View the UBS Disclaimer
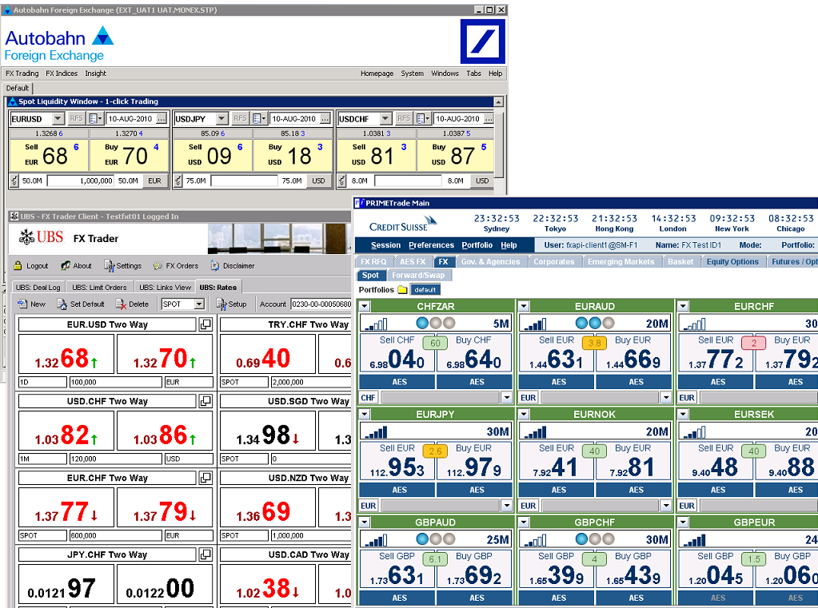 tap(233, 266)
